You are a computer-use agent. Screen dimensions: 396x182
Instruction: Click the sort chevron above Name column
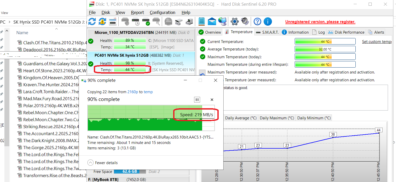click(56, 29)
